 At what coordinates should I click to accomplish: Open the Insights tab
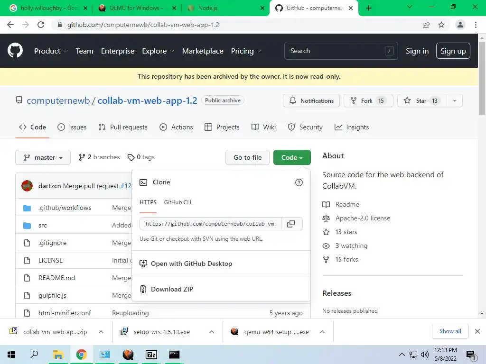[x=352, y=127]
